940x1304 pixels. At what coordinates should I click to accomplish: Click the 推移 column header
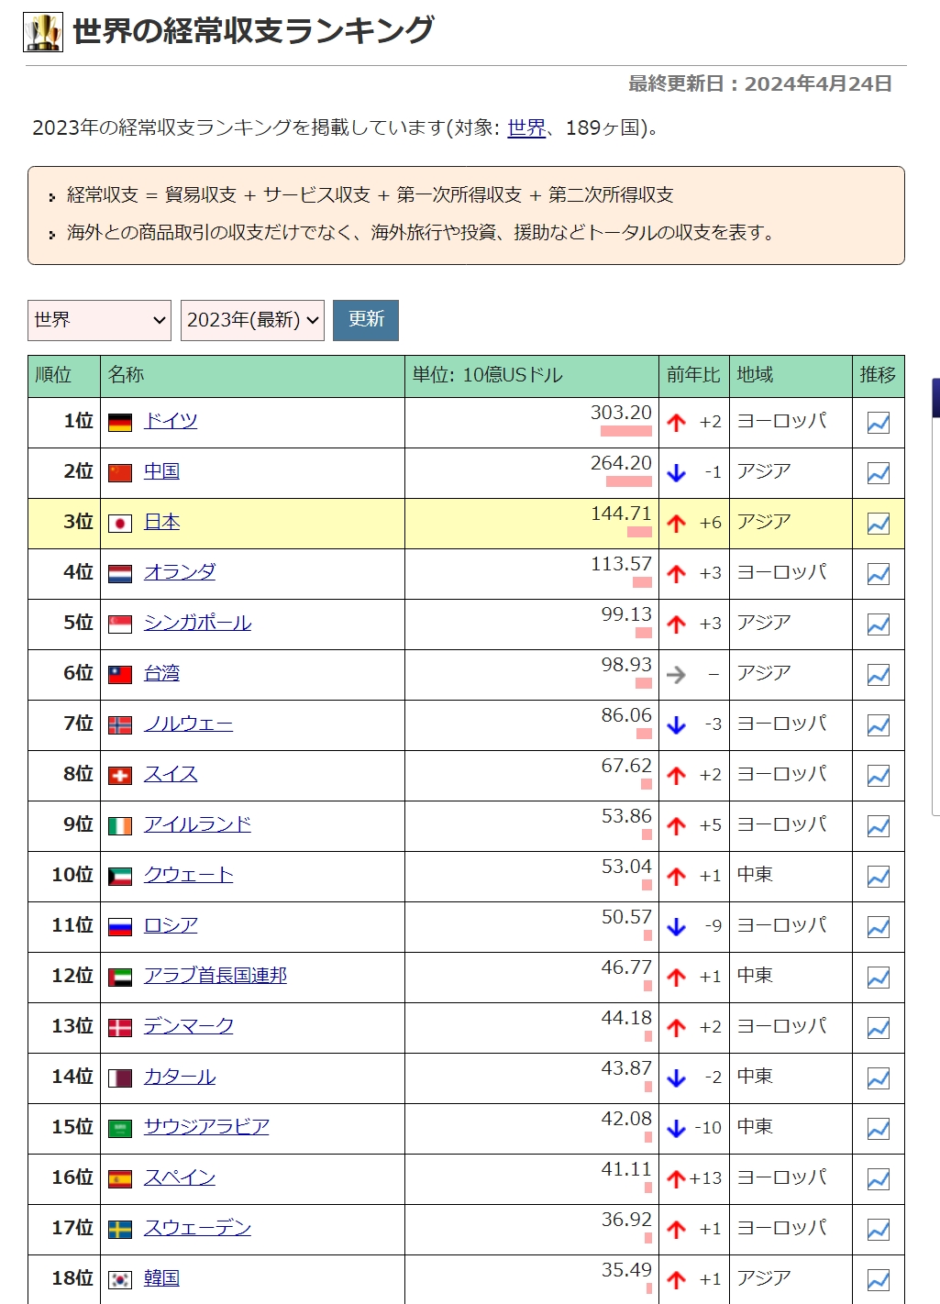coord(878,375)
